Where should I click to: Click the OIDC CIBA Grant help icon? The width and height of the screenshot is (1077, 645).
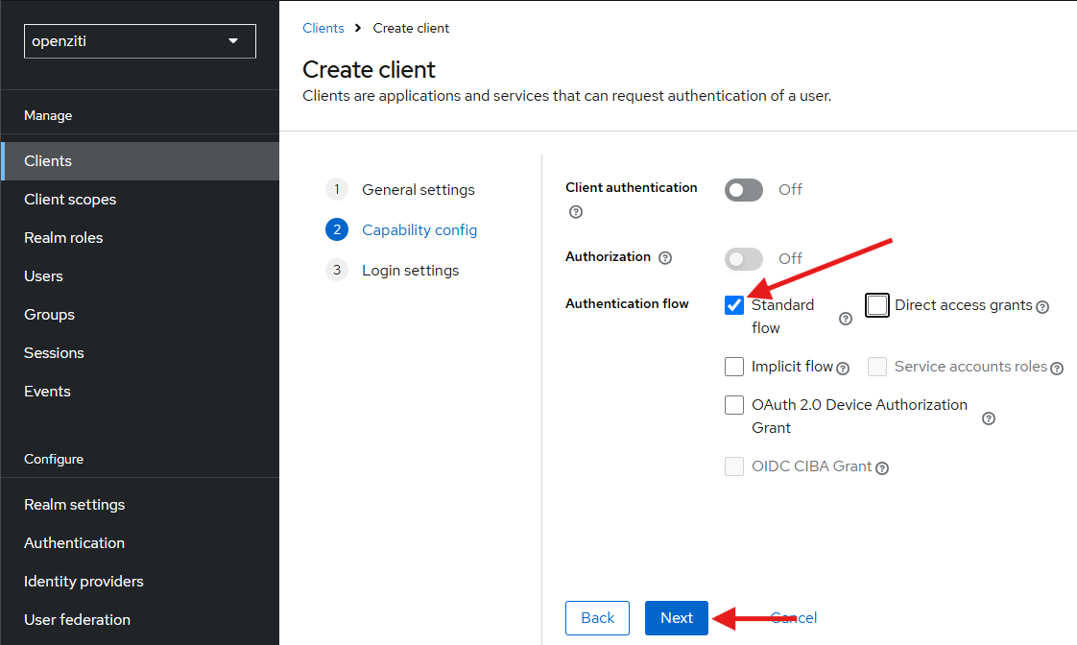point(883,466)
